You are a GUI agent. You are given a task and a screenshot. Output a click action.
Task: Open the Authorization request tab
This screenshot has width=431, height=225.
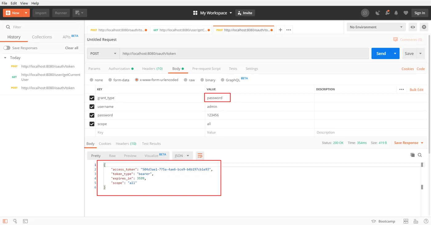(x=121, y=69)
